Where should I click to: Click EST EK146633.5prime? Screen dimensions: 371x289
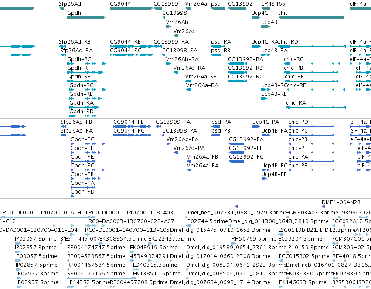tap(303, 282)
